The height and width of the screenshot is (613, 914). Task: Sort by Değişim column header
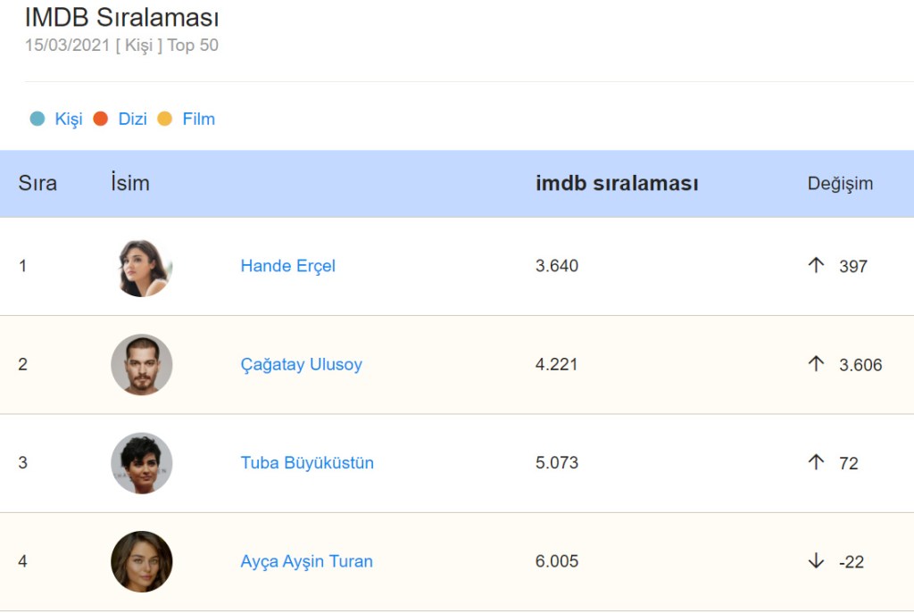[x=840, y=184]
